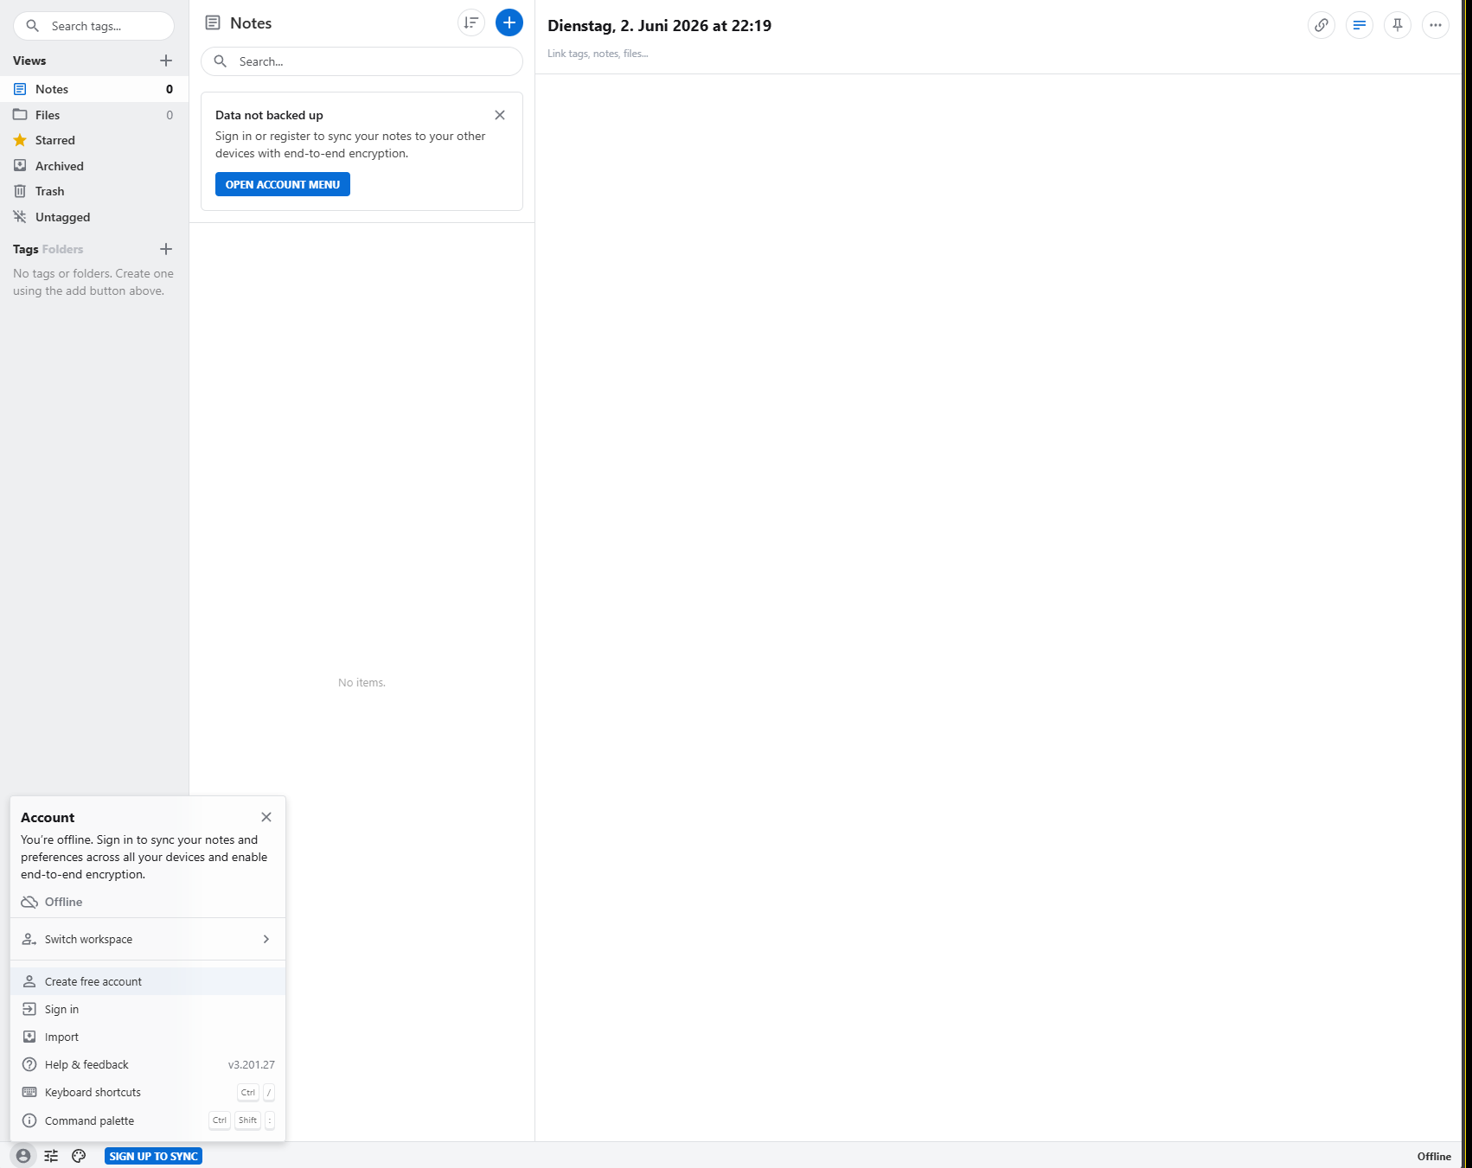The image size is (1472, 1168).
Task: Switch to the Folders tab
Action: [x=62, y=249]
